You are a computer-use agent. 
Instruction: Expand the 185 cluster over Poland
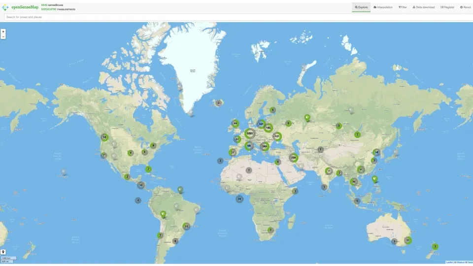point(268,128)
